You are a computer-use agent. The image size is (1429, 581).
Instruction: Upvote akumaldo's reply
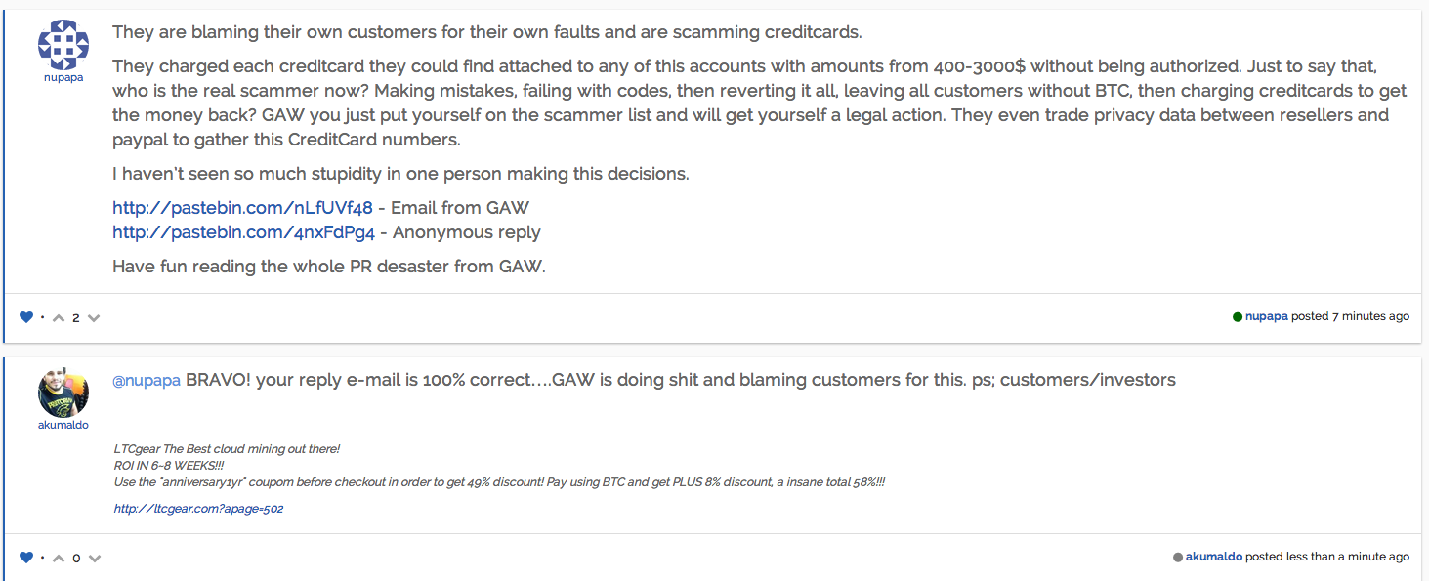click(59, 558)
